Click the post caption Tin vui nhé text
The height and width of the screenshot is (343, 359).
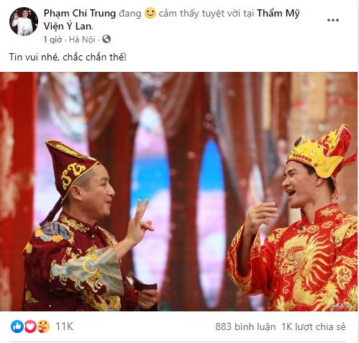pyautogui.click(x=68, y=58)
